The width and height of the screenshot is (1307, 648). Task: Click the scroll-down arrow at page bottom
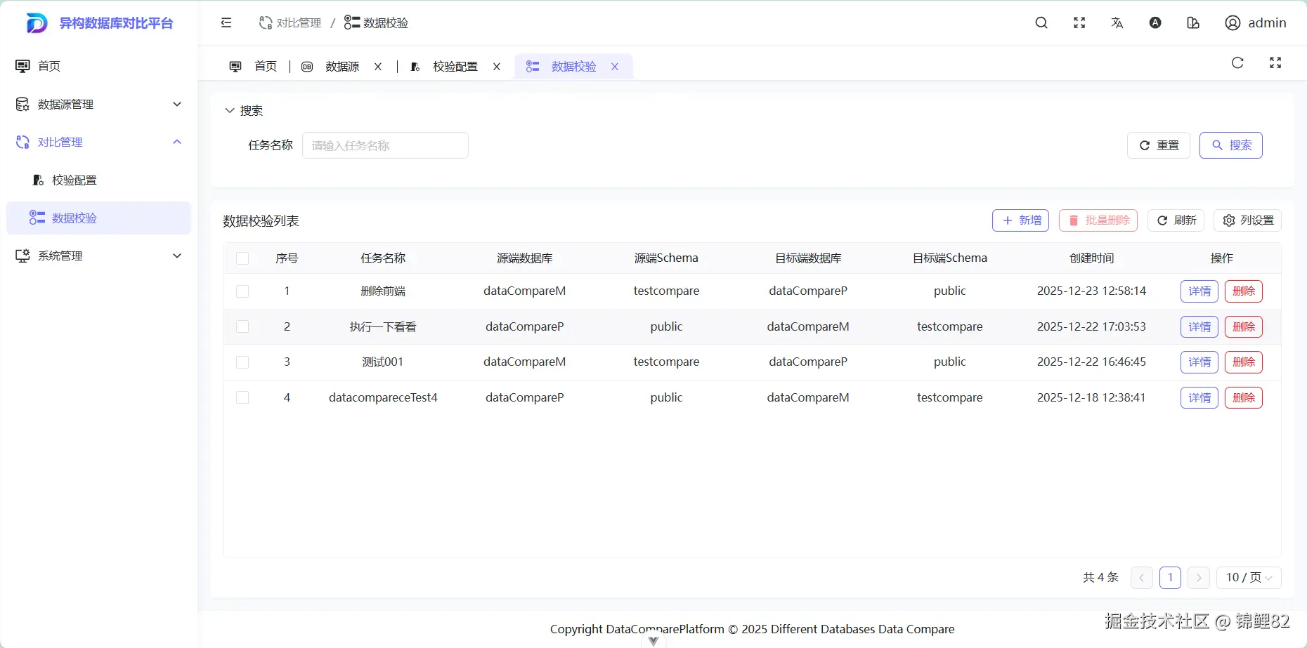[x=653, y=640]
